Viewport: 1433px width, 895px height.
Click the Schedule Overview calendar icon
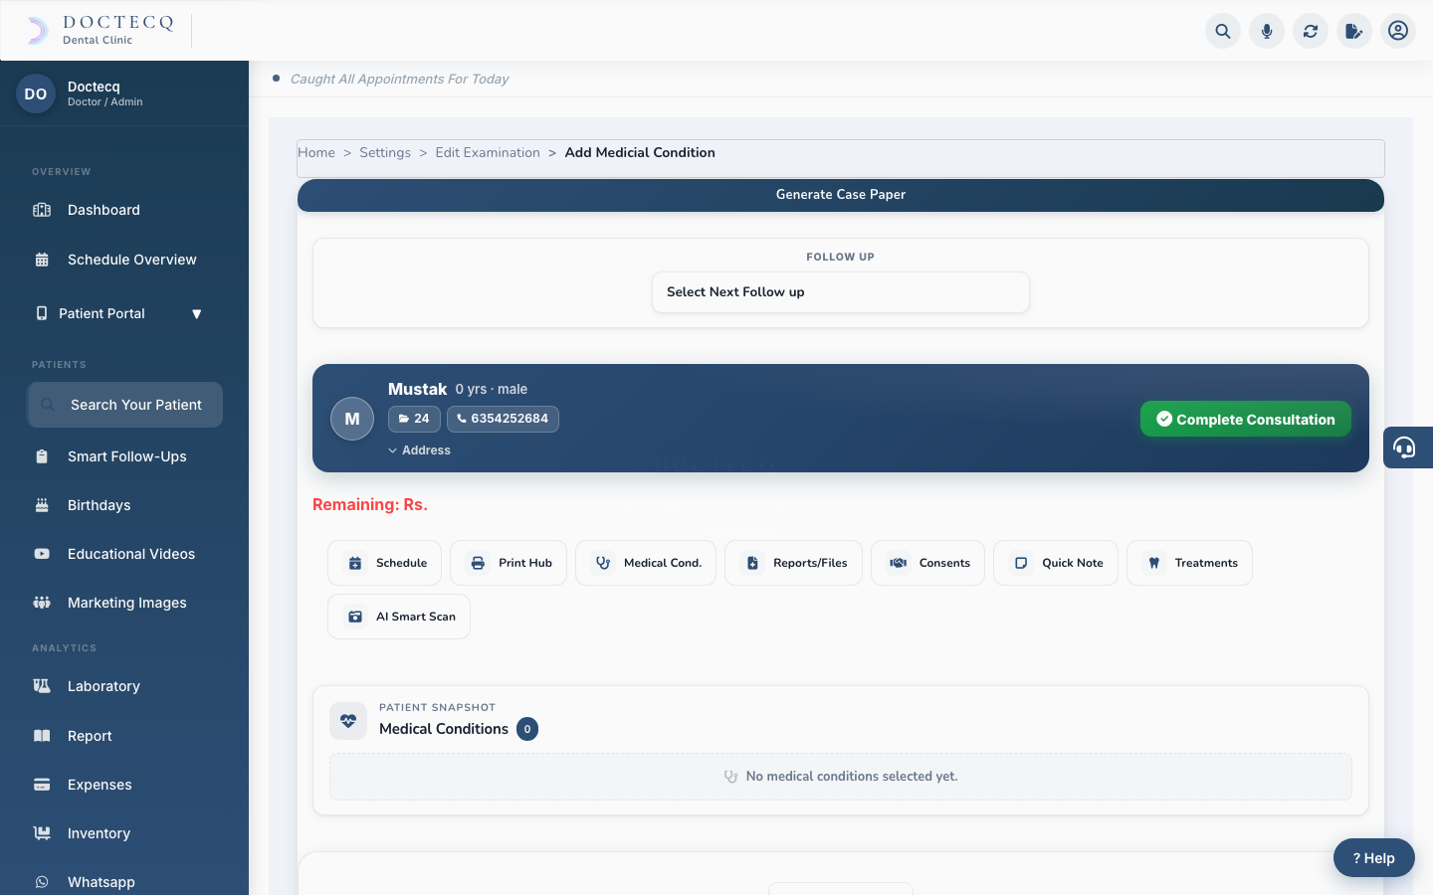click(42, 260)
